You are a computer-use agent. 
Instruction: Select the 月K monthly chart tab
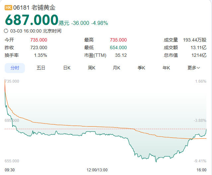tap(116, 68)
